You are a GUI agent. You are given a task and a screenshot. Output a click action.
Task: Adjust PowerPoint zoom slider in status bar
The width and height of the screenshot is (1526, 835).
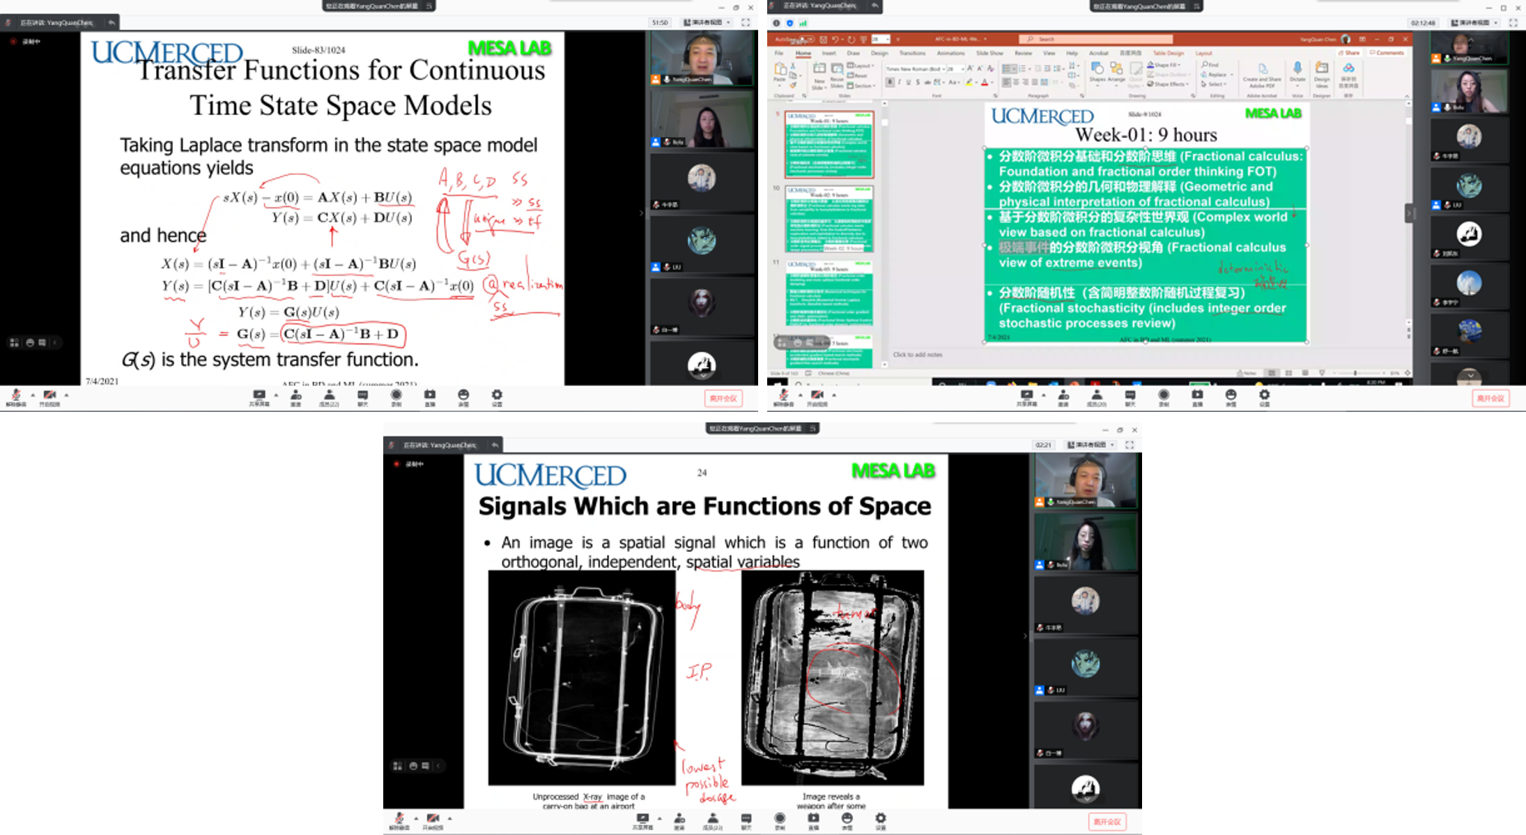coord(1355,373)
